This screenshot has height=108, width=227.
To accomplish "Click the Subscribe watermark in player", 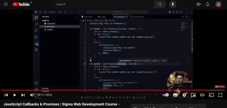I will click(x=220, y=86).
